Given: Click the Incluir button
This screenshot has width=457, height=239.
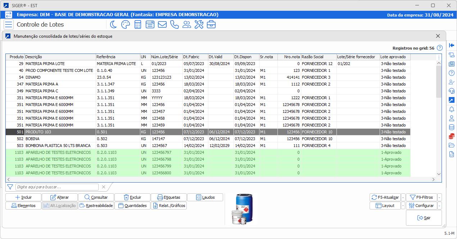Looking at the screenshot, I should coord(23,197).
